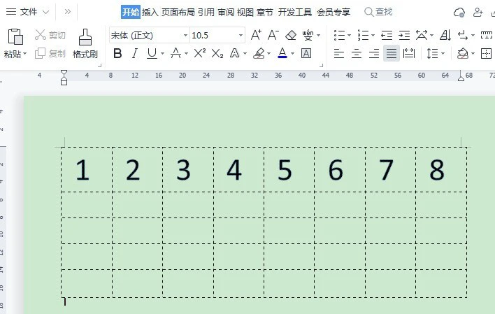Click the shading paint bucket icon
This screenshot has width=495, height=314.
[463, 53]
